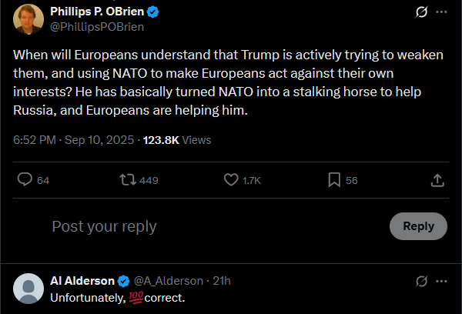Open the 21h reply timestamp
The image size is (462, 314).
222,281
